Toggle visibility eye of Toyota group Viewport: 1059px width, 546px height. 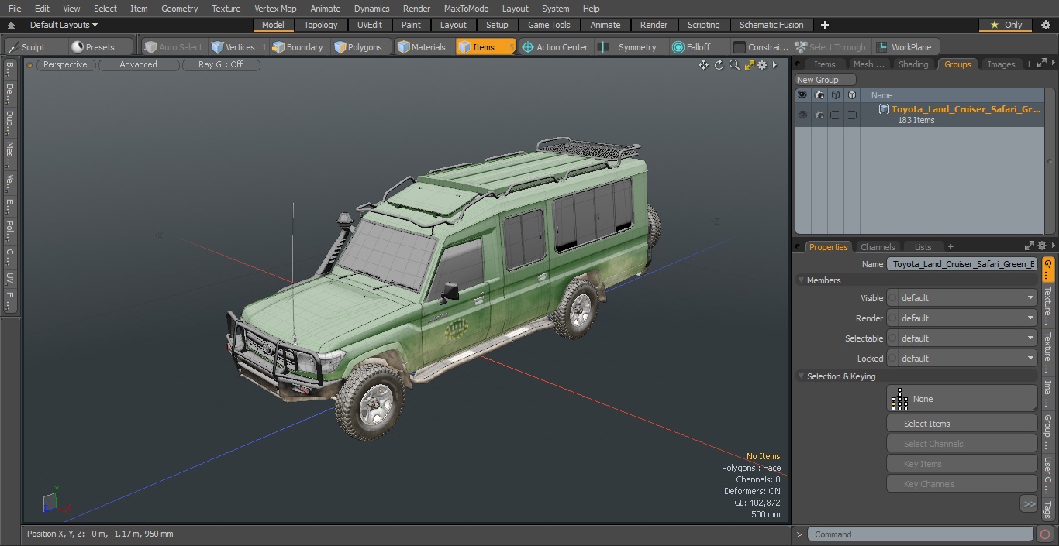[802, 115]
